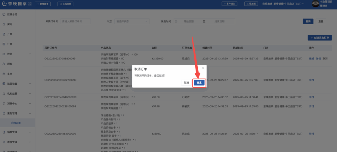Click the 待发货 status cell
Screen dimensions: 337x152
[x=186, y=106]
